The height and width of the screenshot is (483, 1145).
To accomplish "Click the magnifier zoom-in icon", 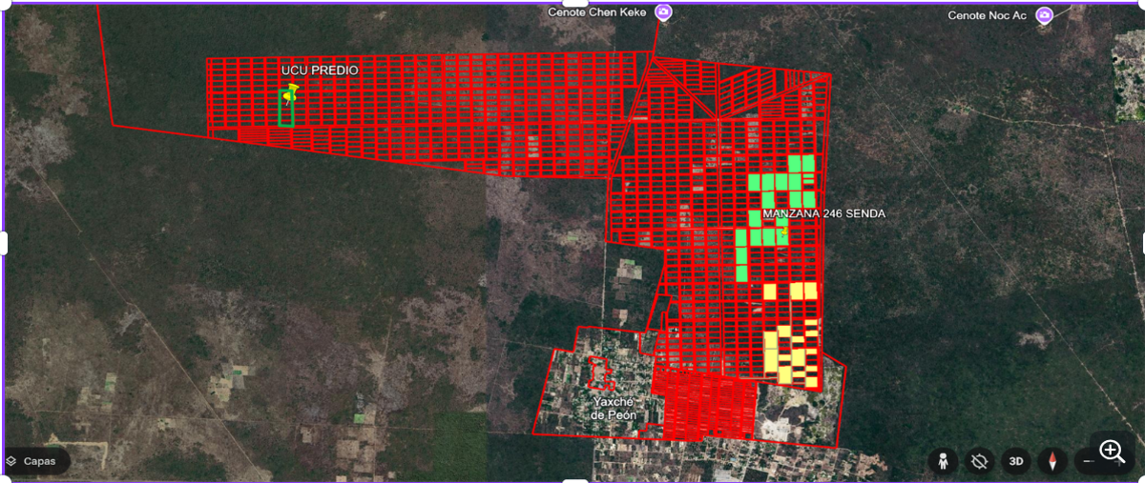I will click(x=1113, y=452).
